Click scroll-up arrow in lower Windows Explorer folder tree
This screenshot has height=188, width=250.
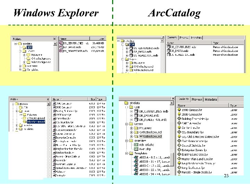coord(49,104)
